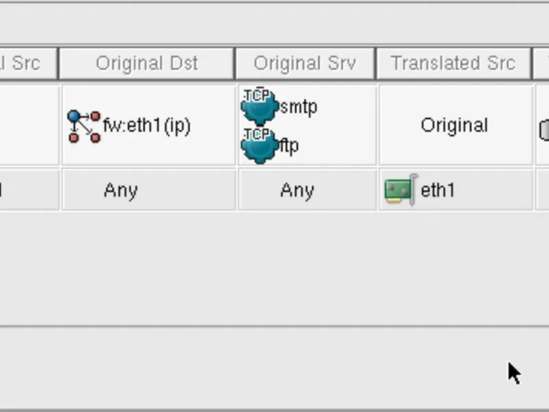The width and height of the screenshot is (549, 412).
Task: Click the Original Srv column header
Action: (x=305, y=64)
